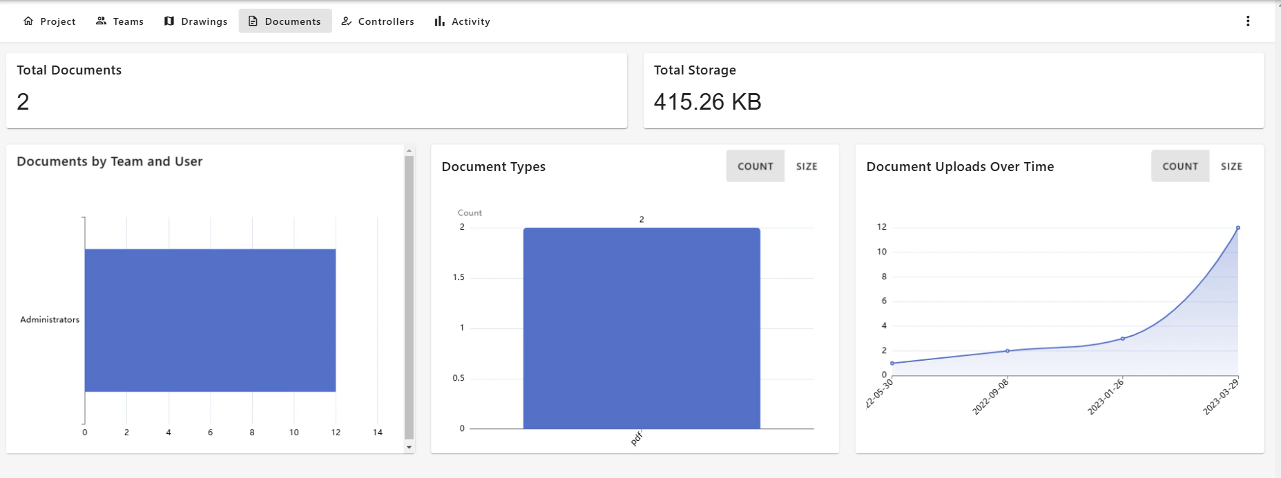Set Uploads Over Time chart to SIZE
The height and width of the screenshot is (478, 1281).
tap(1231, 166)
